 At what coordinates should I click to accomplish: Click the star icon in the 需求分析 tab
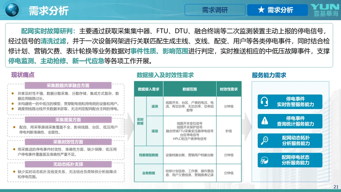pyautogui.click(x=261, y=10)
